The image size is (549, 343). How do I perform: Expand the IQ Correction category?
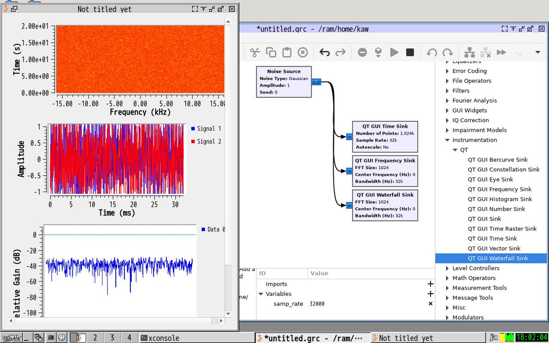point(447,120)
